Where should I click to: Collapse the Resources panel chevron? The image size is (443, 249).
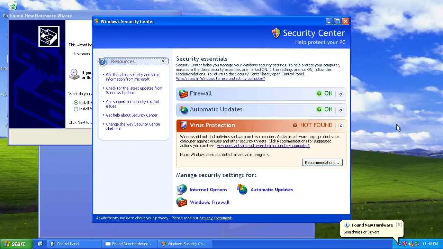(x=163, y=61)
